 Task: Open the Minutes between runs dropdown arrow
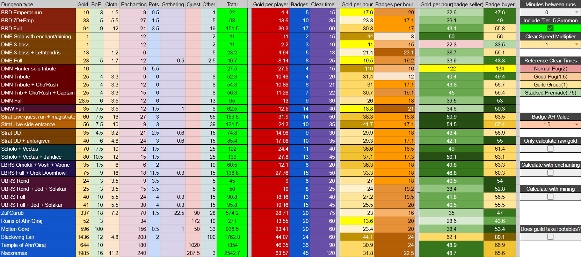[576, 13]
